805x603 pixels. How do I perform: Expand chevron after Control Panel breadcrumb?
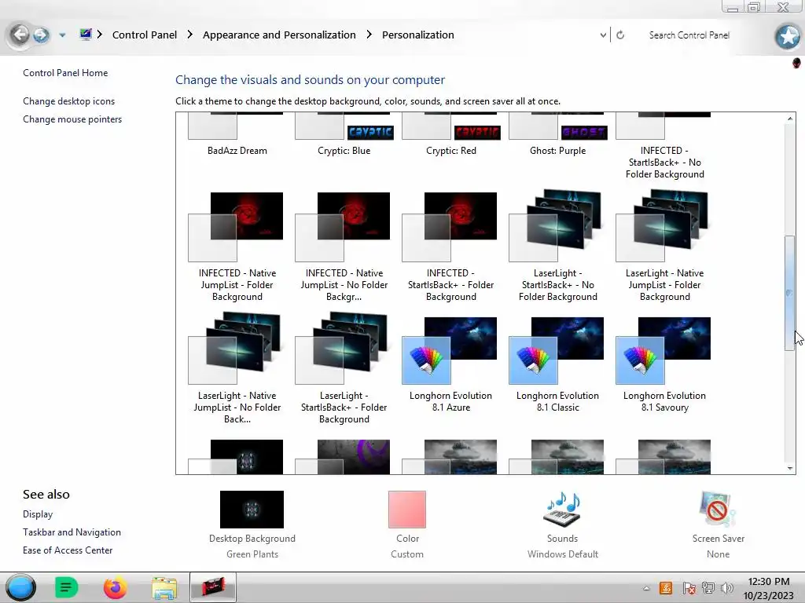click(x=190, y=35)
